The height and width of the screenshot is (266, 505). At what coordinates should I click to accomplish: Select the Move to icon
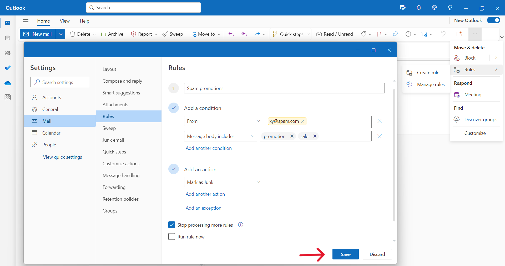(x=194, y=34)
